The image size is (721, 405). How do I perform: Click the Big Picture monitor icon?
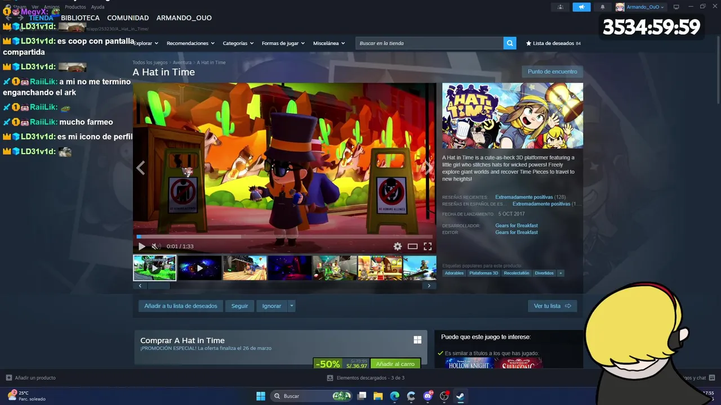[x=677, y=7]
